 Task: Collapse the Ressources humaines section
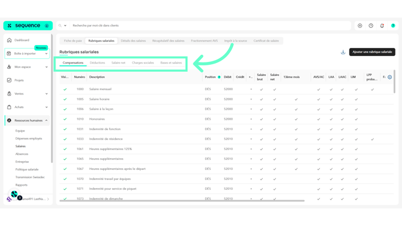(x=46, y=120)
